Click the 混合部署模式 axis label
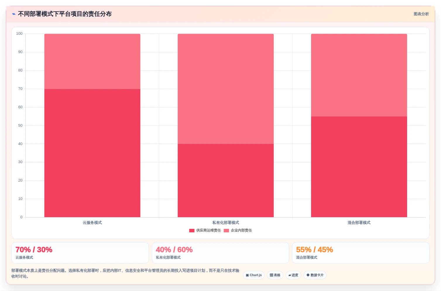This screenshot has height=291, width=441. point(359,223)
